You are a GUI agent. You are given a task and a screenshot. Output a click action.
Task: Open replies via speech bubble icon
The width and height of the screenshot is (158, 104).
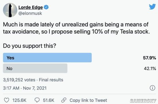pos(37,100)
